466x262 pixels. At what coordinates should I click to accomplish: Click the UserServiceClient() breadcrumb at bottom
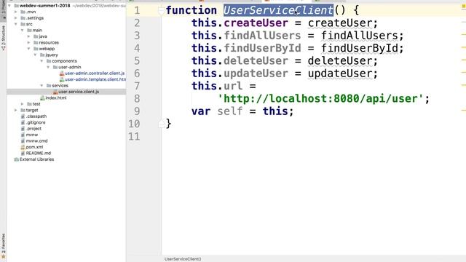[183, 259]
